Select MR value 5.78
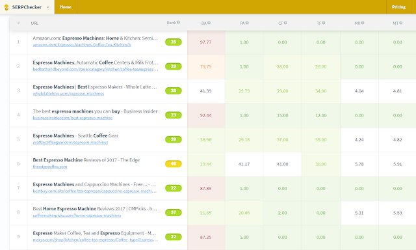 coord(359,164)
